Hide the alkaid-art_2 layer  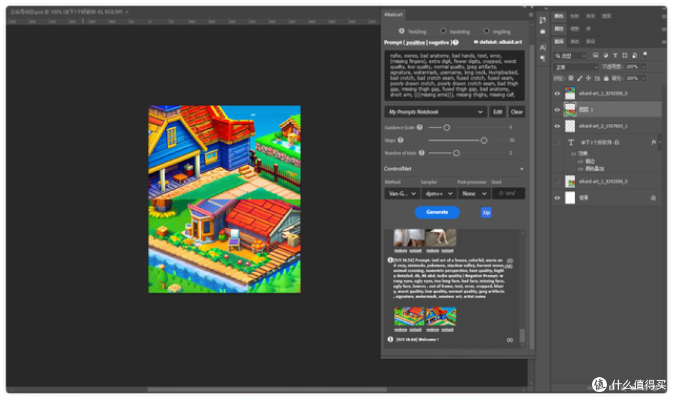[557, 126]
